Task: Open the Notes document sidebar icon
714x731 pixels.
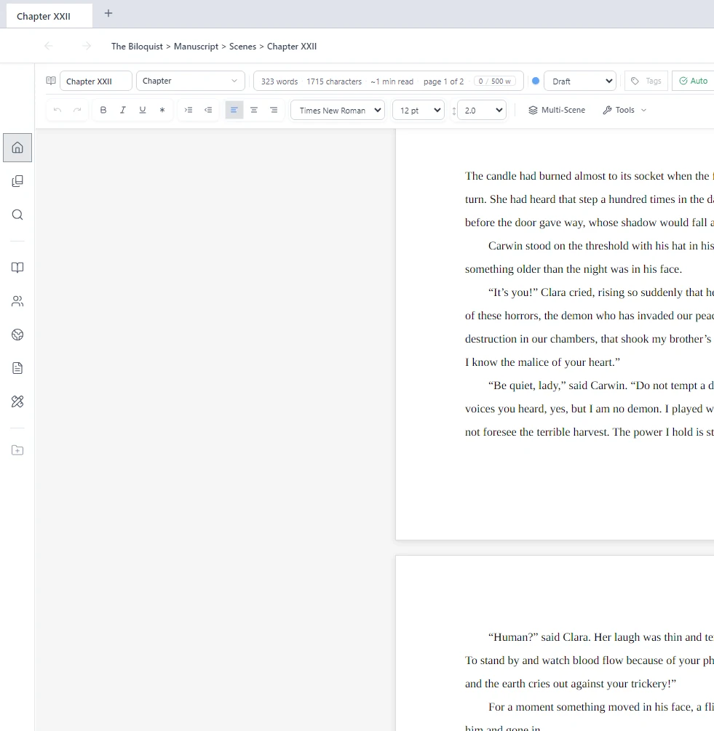Action: click(x=17, y=368)
